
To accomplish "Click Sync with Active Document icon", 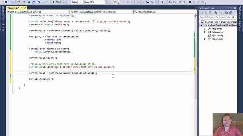I will pyautogui.click(x=222, y=13).
